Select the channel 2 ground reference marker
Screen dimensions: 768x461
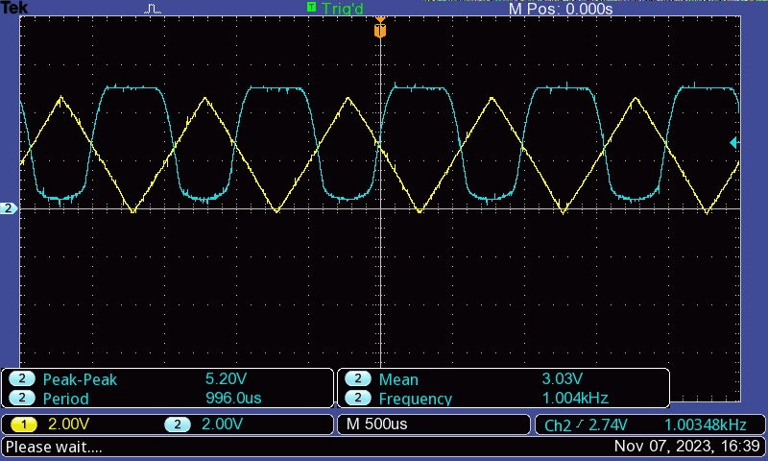9,208
